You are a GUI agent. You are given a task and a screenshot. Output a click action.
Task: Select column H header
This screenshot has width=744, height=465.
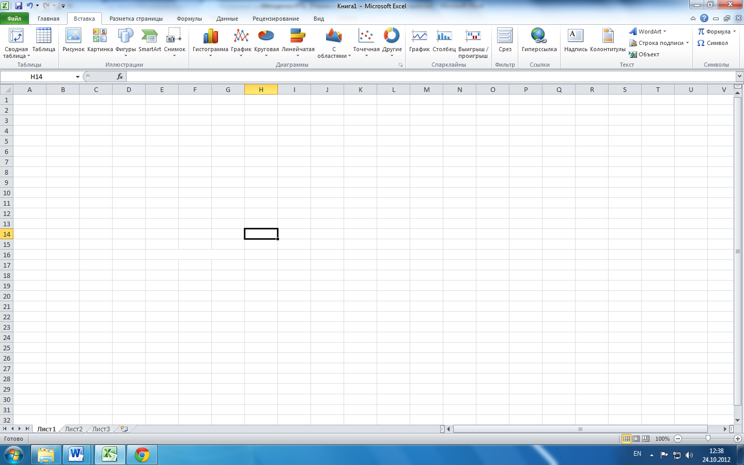coord(261,89)
